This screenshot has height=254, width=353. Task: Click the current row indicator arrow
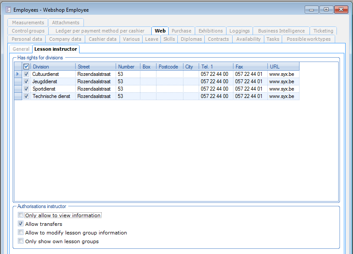[18, 74]
